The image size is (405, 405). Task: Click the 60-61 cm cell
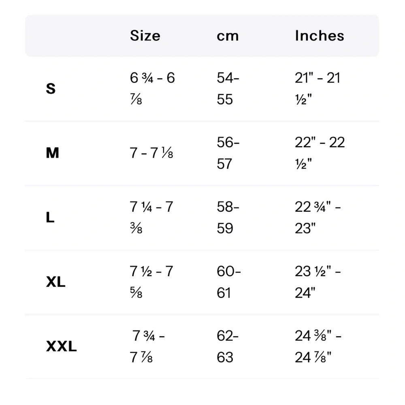(229, 282)
